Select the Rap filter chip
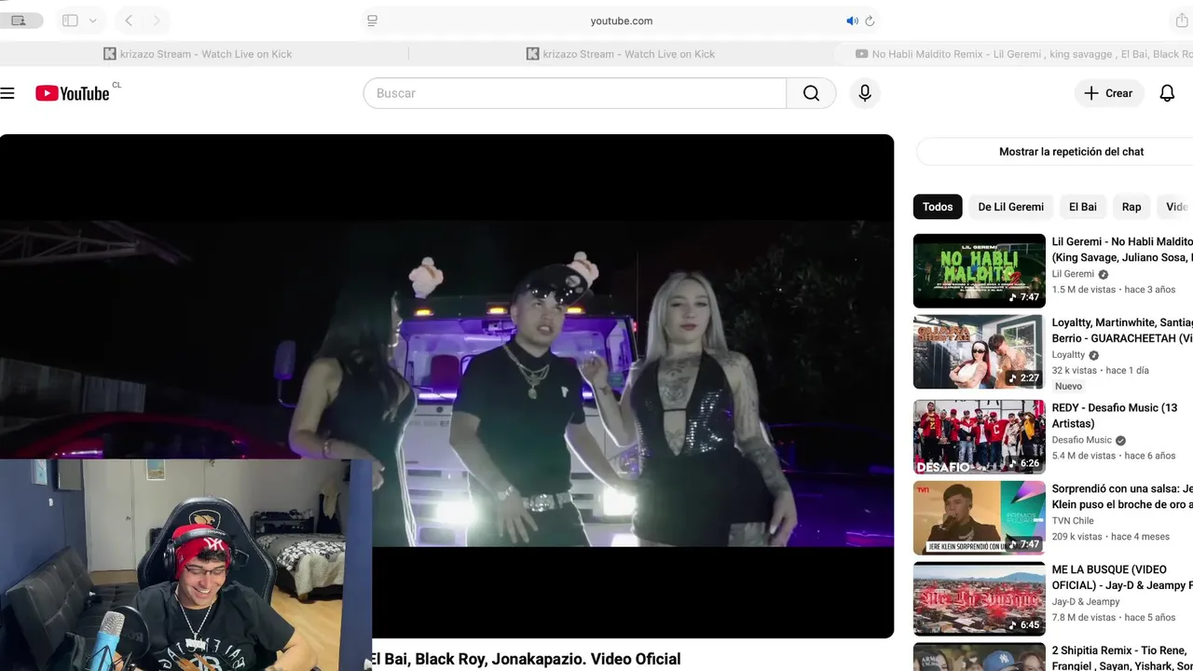1193x671 pixels. click(1131, 207)
